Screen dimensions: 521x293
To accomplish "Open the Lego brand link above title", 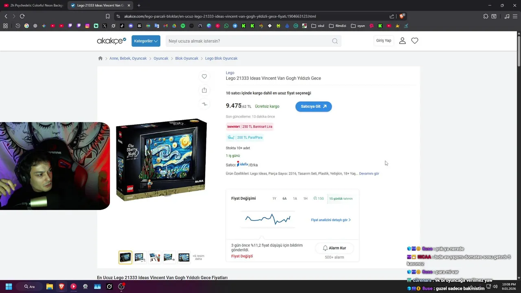I will click(230, 73).
